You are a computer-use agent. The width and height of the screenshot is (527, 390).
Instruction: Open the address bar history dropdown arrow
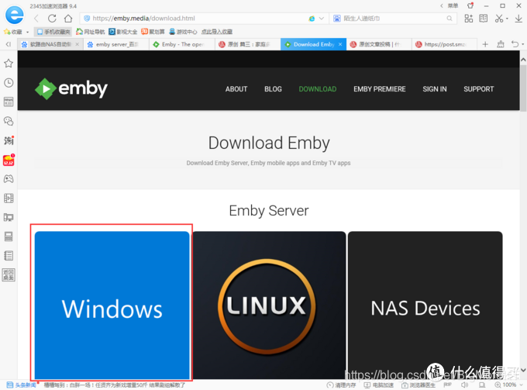[322, 19]
